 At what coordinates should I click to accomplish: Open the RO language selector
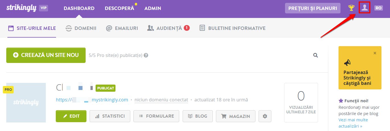pos(378,8)
